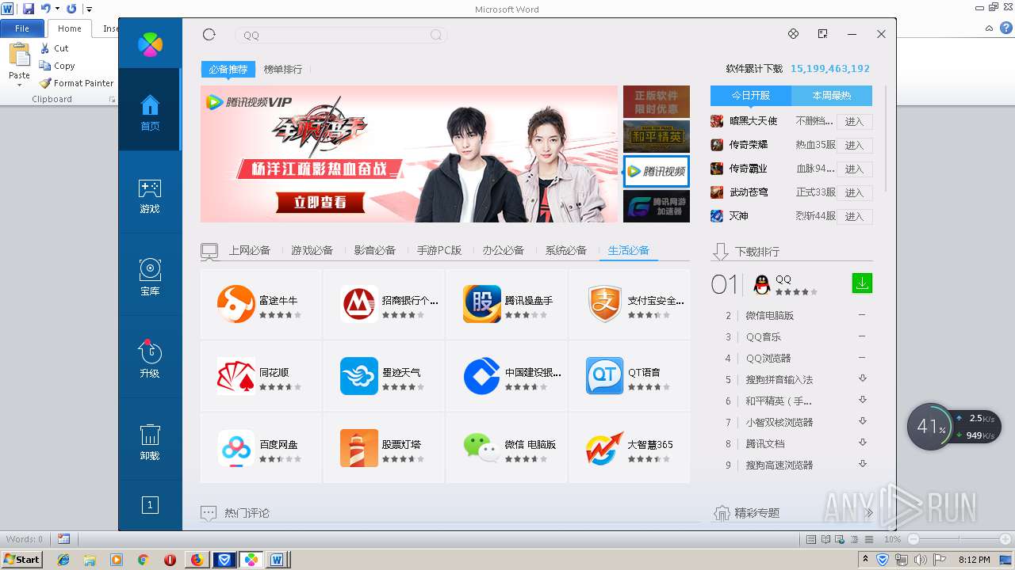Open the 股票灯塔 app icon

(x=358, y=448)
